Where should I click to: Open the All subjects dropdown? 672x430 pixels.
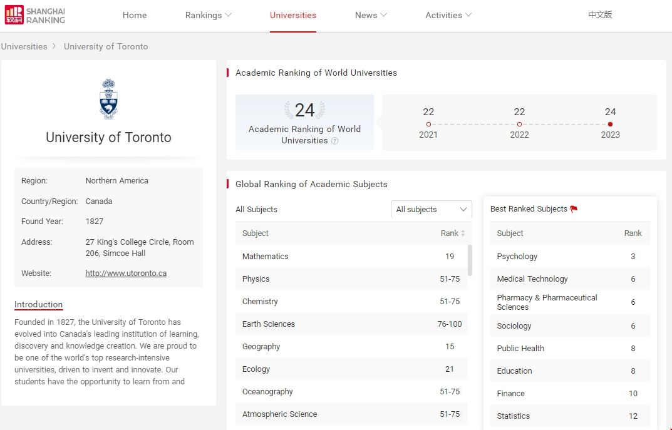(432, 210)
